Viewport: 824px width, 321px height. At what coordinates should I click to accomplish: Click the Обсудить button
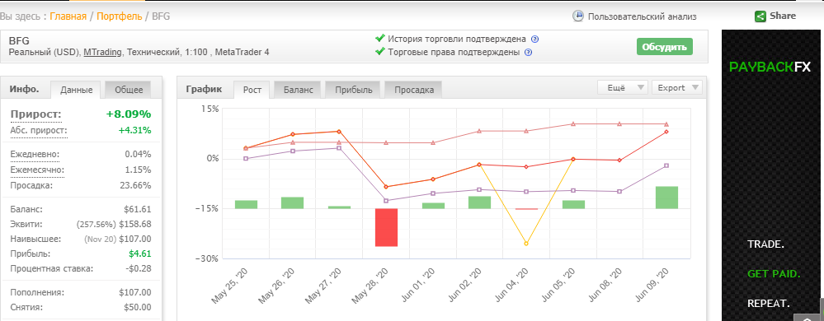(665, 47)
